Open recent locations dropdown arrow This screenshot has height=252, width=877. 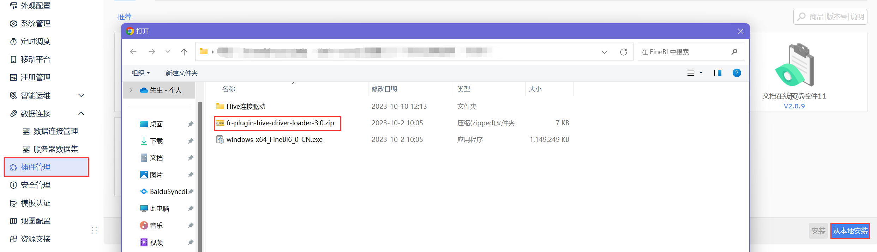tap(168, 52)
